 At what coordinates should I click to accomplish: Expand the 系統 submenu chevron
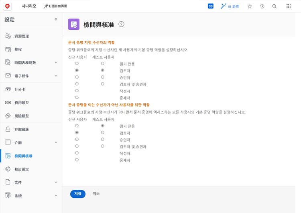coord(56,195)
